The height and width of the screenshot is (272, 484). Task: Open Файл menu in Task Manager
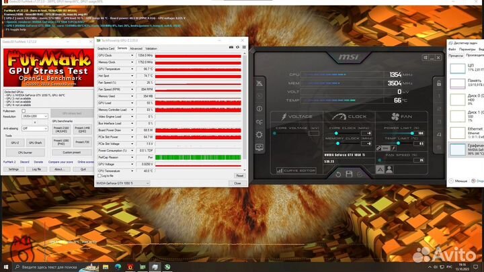tap(452, 49)
